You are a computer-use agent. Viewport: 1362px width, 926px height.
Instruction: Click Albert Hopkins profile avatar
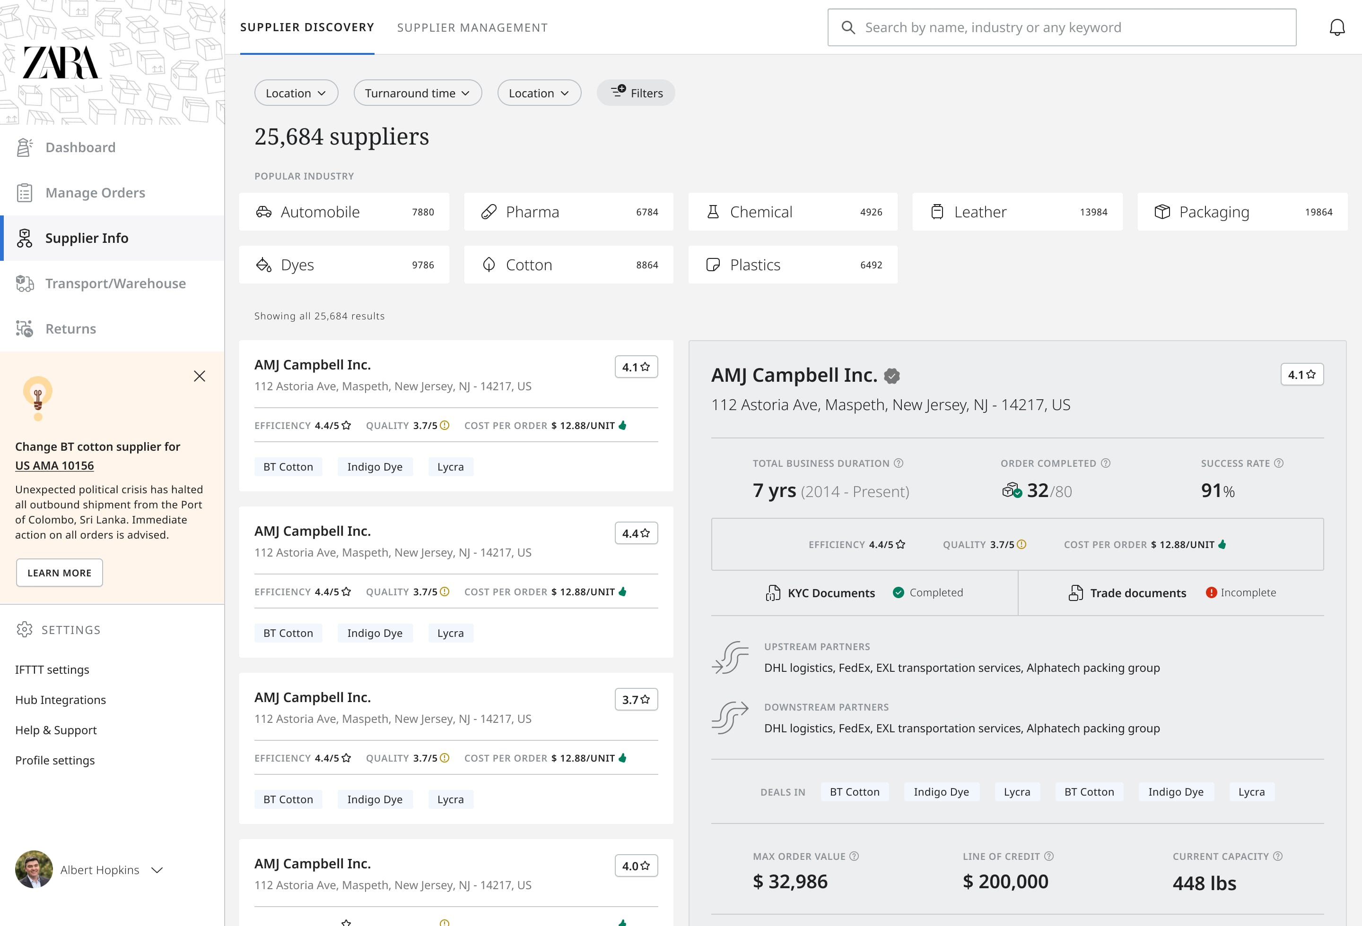coord(34,869)
